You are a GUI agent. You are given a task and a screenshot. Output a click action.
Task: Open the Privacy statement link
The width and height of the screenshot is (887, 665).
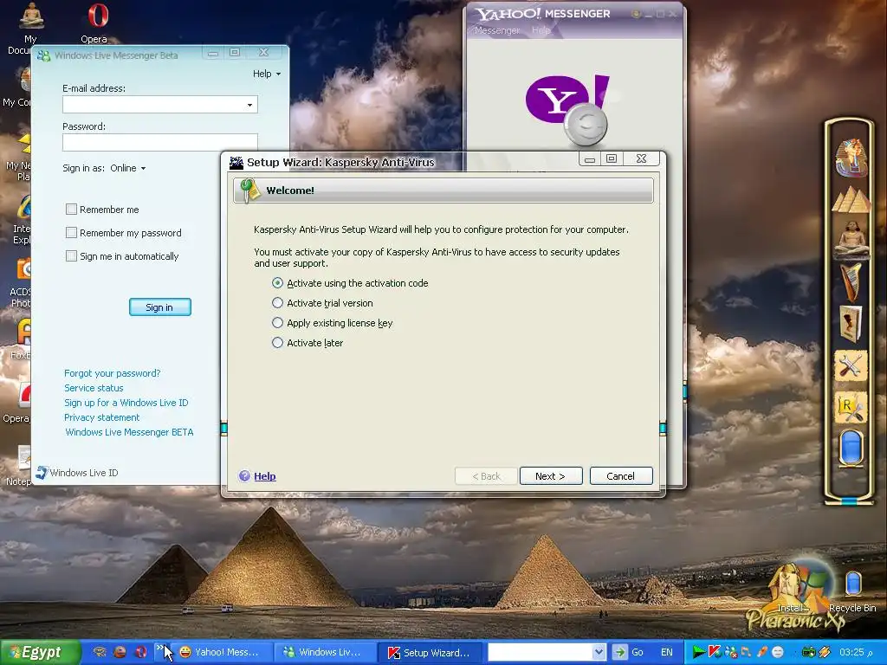102,417
